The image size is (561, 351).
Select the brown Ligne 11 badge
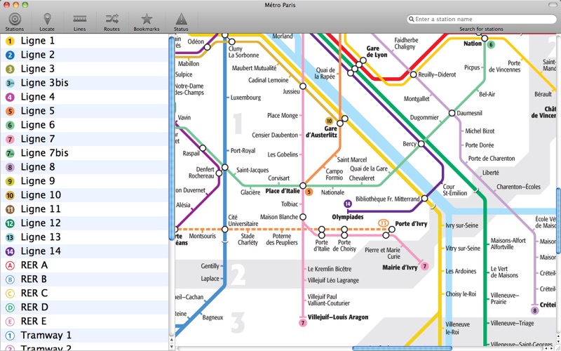coord(10,209)
